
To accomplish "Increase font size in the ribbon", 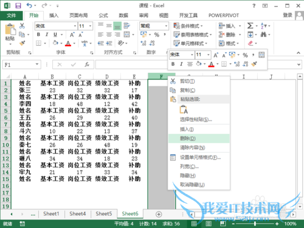I will click(x=72, y=35).
